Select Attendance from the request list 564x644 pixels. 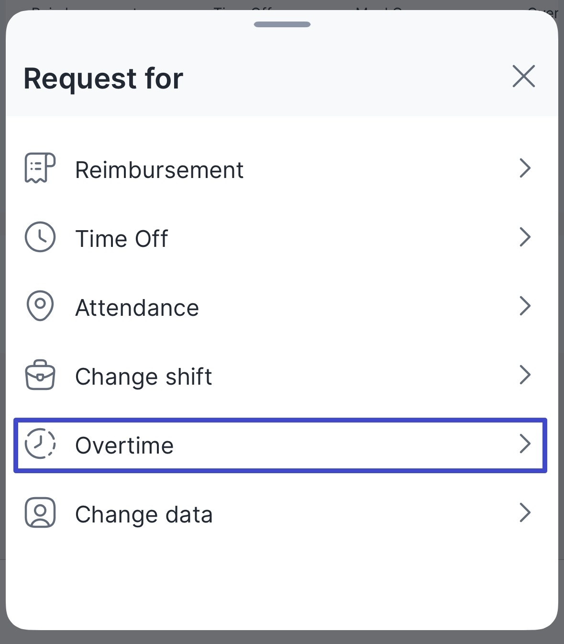(x=137, y=308)
